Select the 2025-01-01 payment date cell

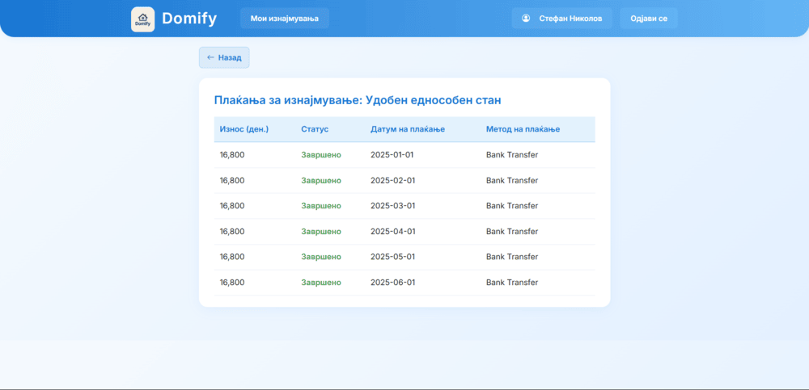(392, 155)
